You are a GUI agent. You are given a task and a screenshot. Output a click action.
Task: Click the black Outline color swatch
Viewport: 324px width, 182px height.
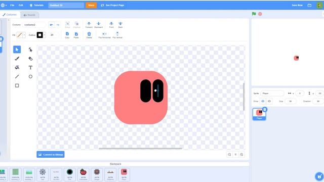point(39,35)
